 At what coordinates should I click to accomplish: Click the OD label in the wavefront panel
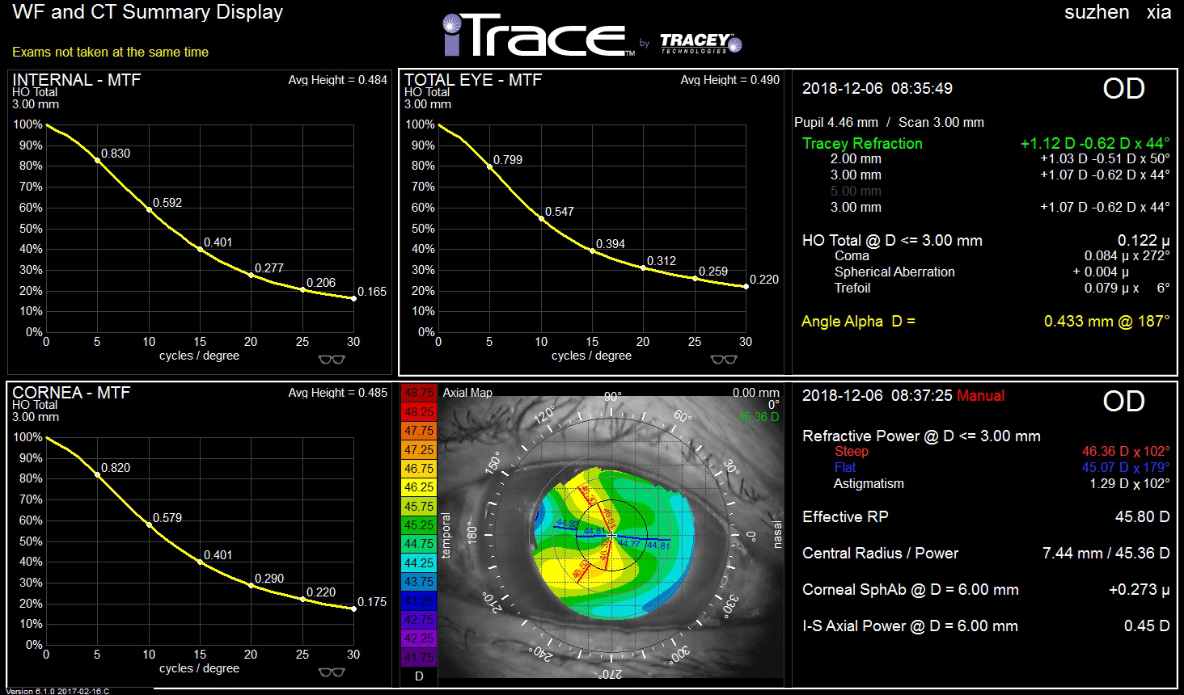tap(1124, 89)
